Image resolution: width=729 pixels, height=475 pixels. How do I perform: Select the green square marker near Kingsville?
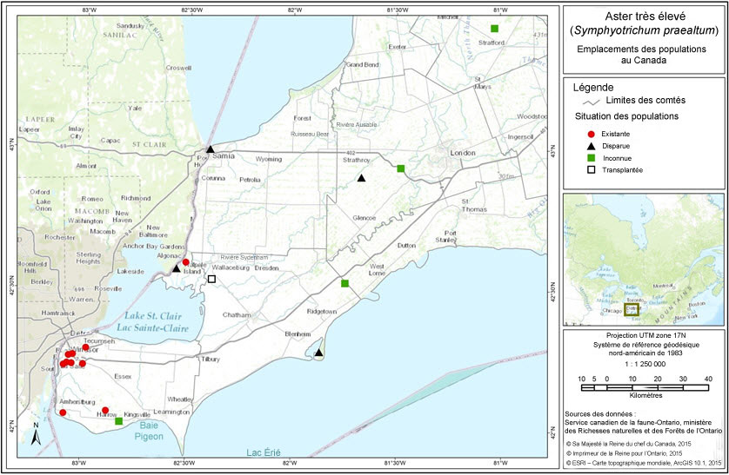tap(119, 421)
